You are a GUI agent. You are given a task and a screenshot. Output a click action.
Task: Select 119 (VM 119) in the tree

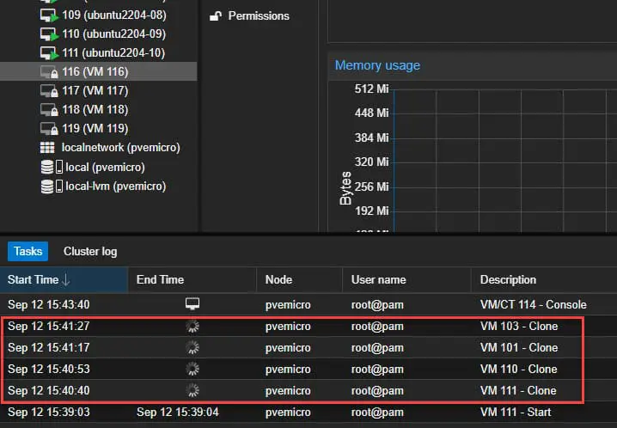pos(95,129)
